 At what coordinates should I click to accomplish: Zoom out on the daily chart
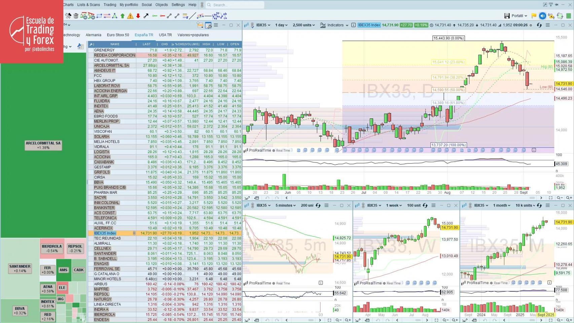[560, 198]
